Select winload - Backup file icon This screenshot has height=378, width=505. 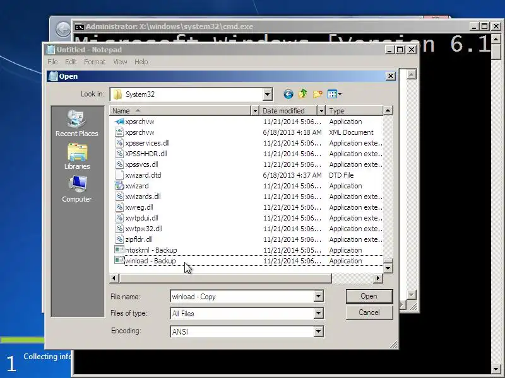pos(119,260)
